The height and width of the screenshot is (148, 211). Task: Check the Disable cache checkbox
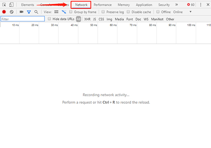[128, 12]
